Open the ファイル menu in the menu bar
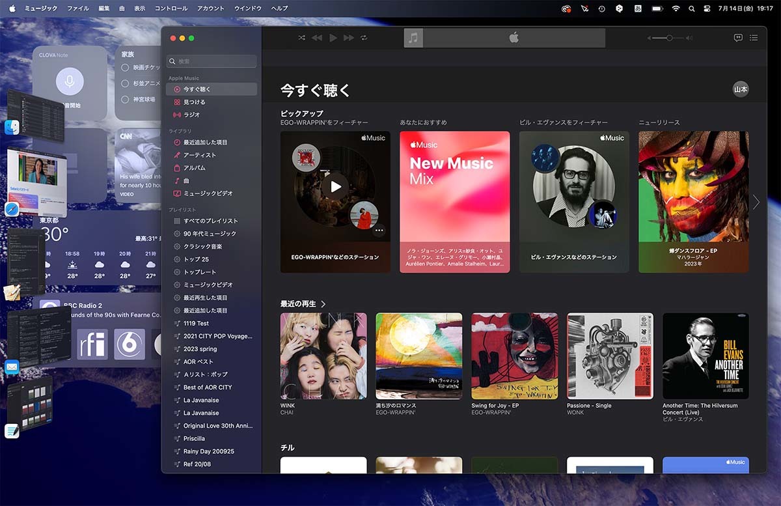This screenshot has height=506, width=781. click(78, 8)
